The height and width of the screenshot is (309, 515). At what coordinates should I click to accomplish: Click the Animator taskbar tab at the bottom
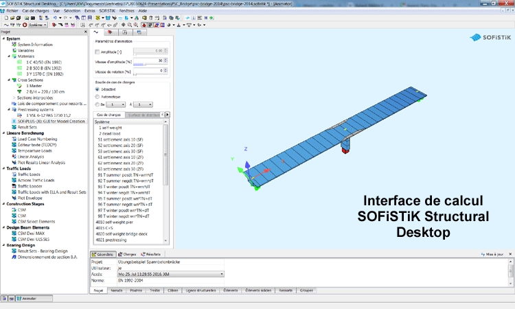(34, 299)
